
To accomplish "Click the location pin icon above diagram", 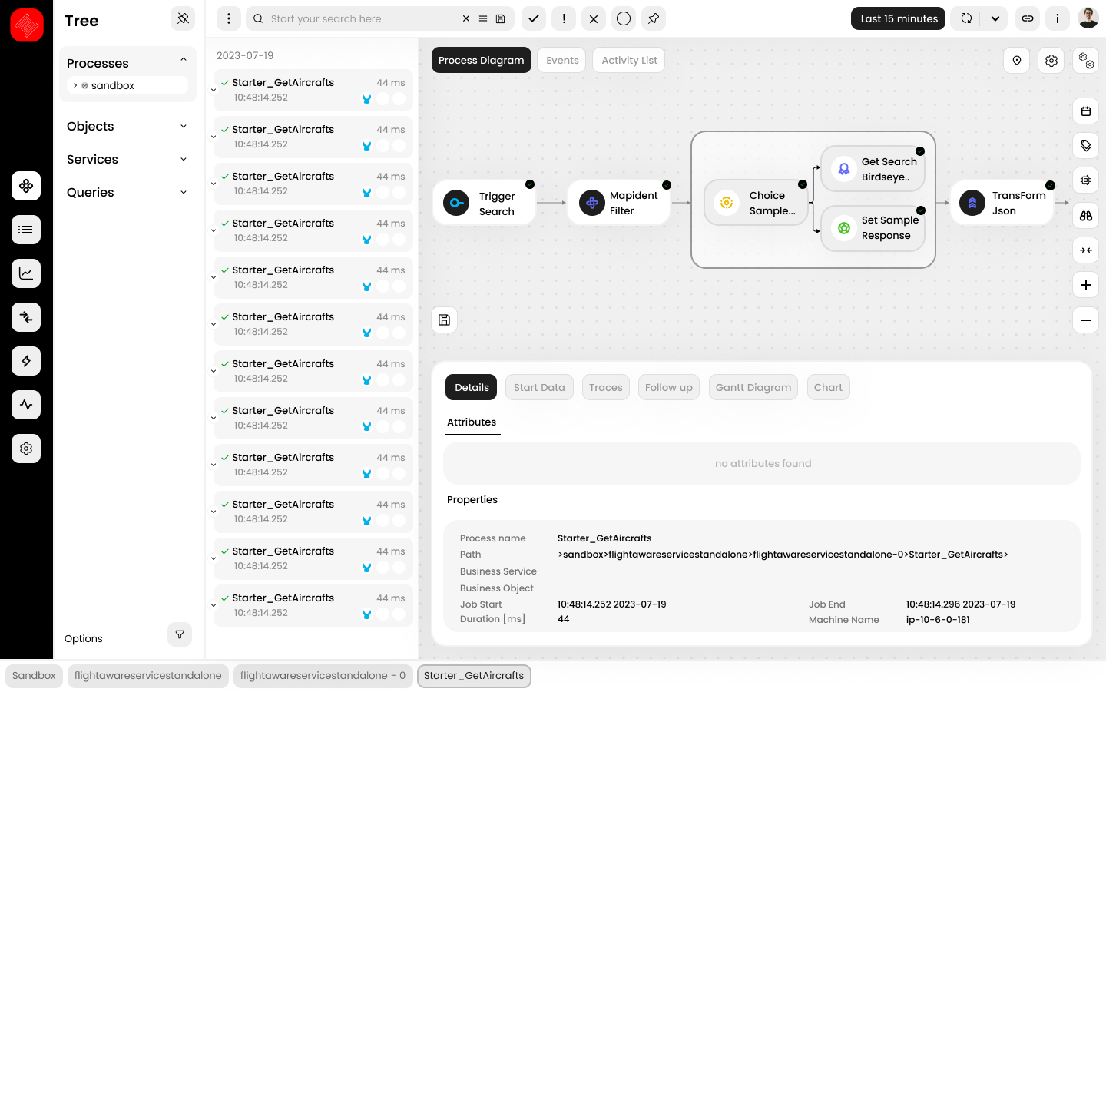I will 1017,61.
